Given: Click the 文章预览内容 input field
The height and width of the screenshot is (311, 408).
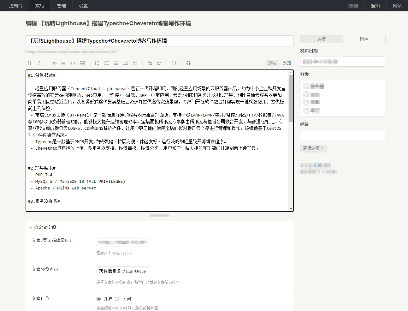Looking at the screenshot, I should 123,271.
